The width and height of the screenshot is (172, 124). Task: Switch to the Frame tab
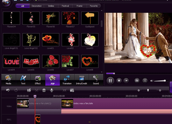tap(80, 6)
